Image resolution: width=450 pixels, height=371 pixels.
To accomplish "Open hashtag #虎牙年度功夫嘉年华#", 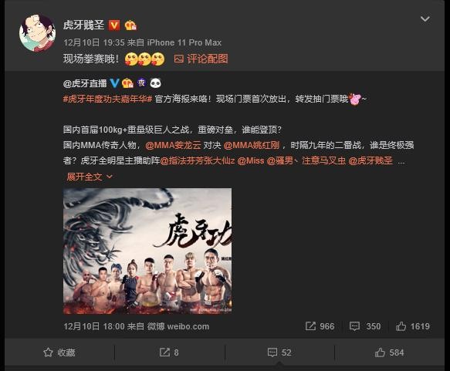I will click(107, 99).
